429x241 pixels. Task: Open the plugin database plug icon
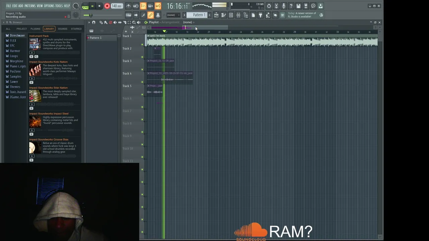260,15
